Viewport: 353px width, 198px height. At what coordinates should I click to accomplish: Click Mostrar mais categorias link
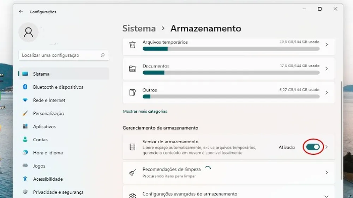[145, 112]
